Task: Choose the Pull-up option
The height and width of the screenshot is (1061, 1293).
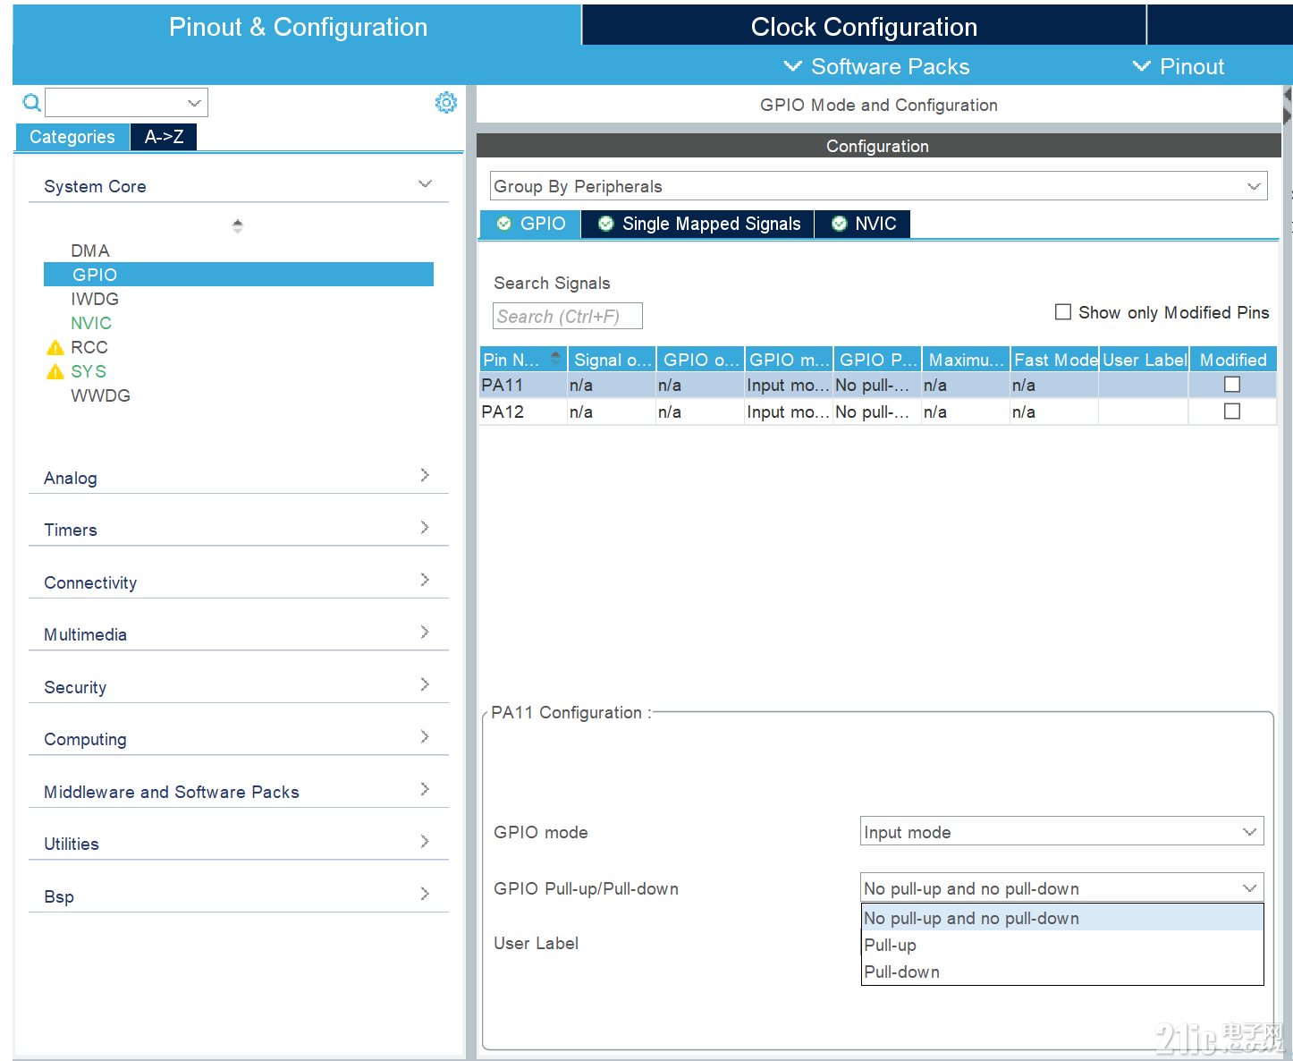Action: click(1062, 945)
